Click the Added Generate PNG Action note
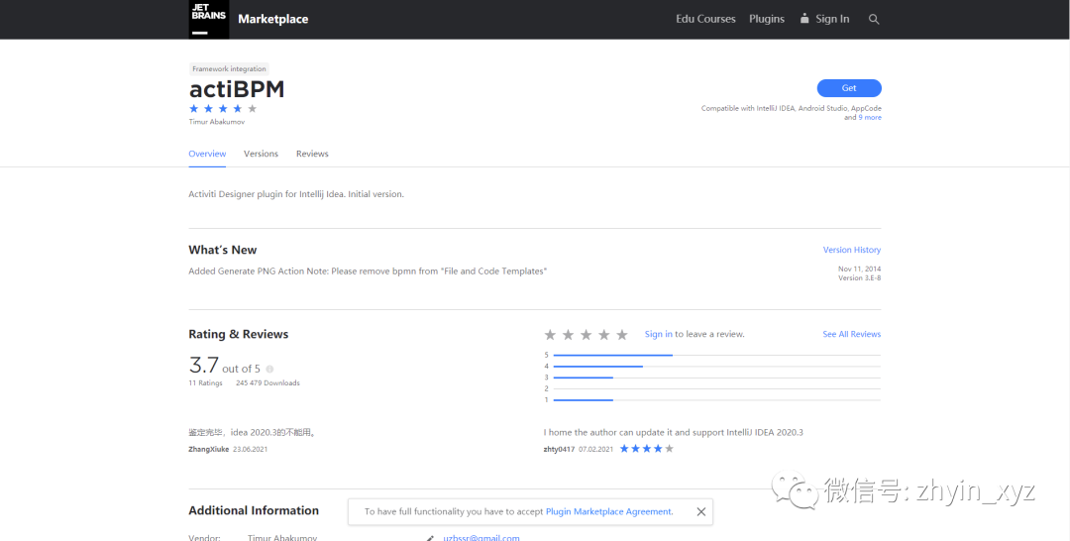 pos(368,271)
